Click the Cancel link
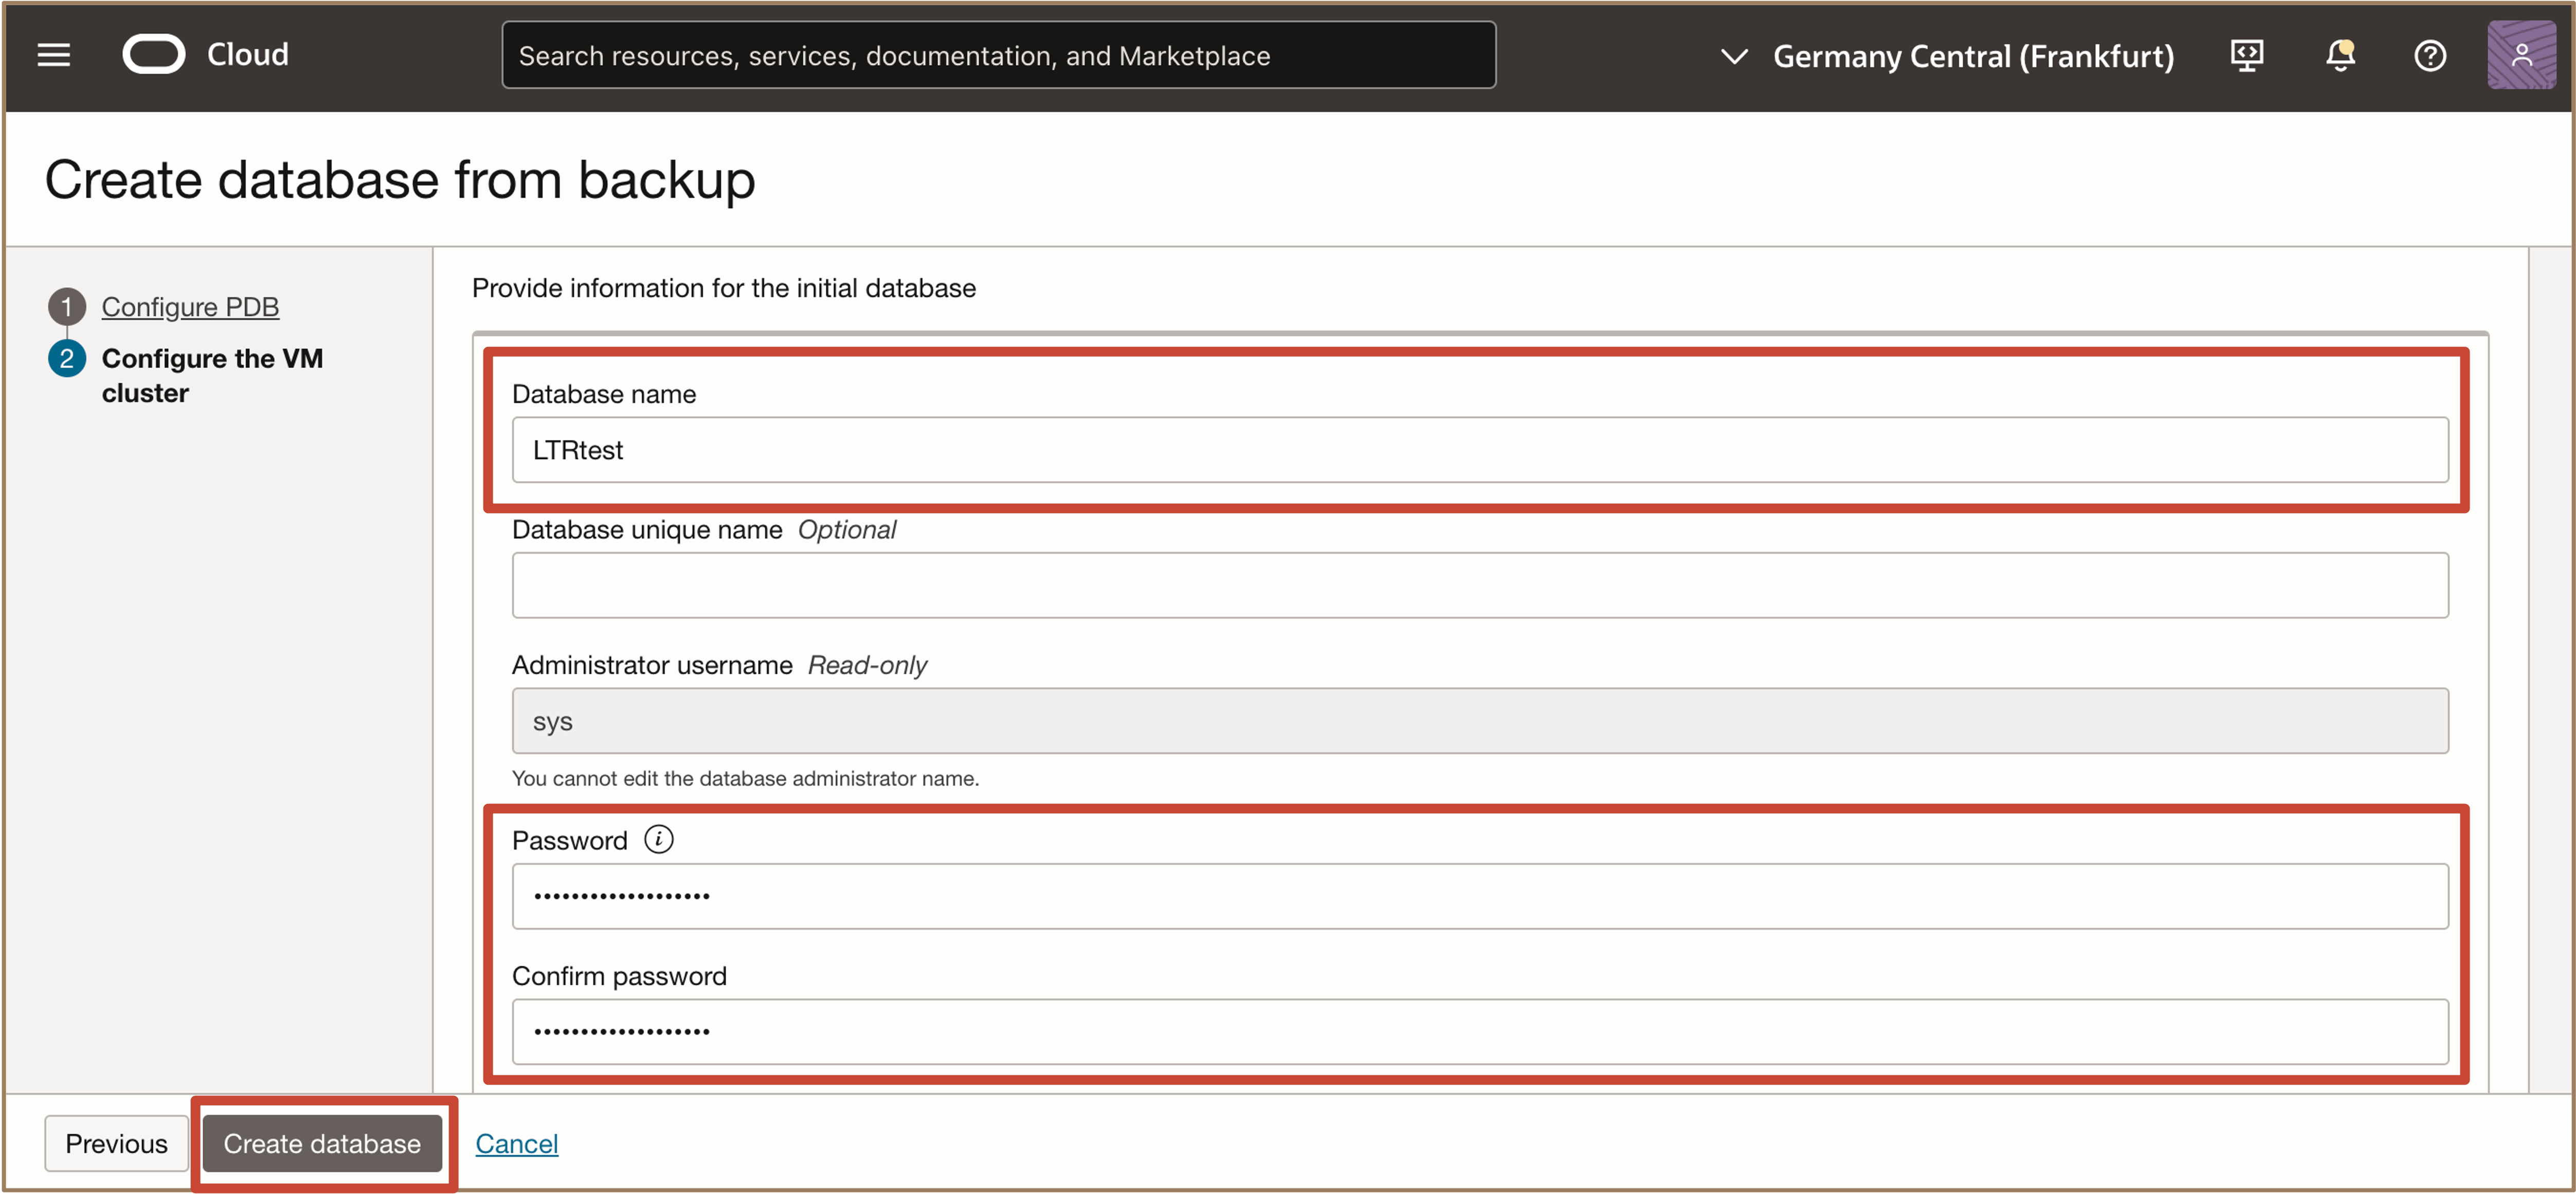The height and width of the screenshot is (1194, 2576). pyautogui.click(x=516, y=1143)
